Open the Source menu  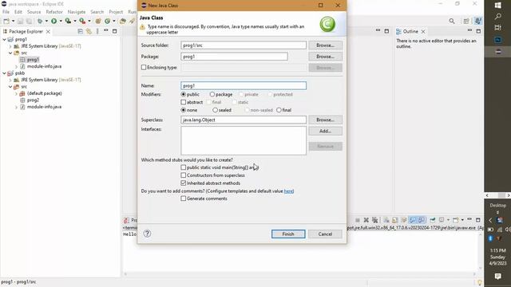[34, 12]
